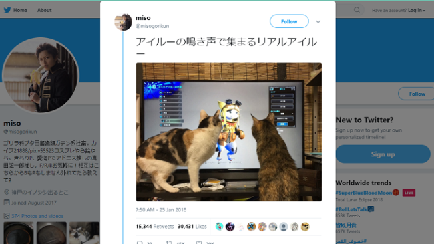The image size is (434, 244).
Task: Expand the tweet options chevron
Action: (x=318, y=21)
